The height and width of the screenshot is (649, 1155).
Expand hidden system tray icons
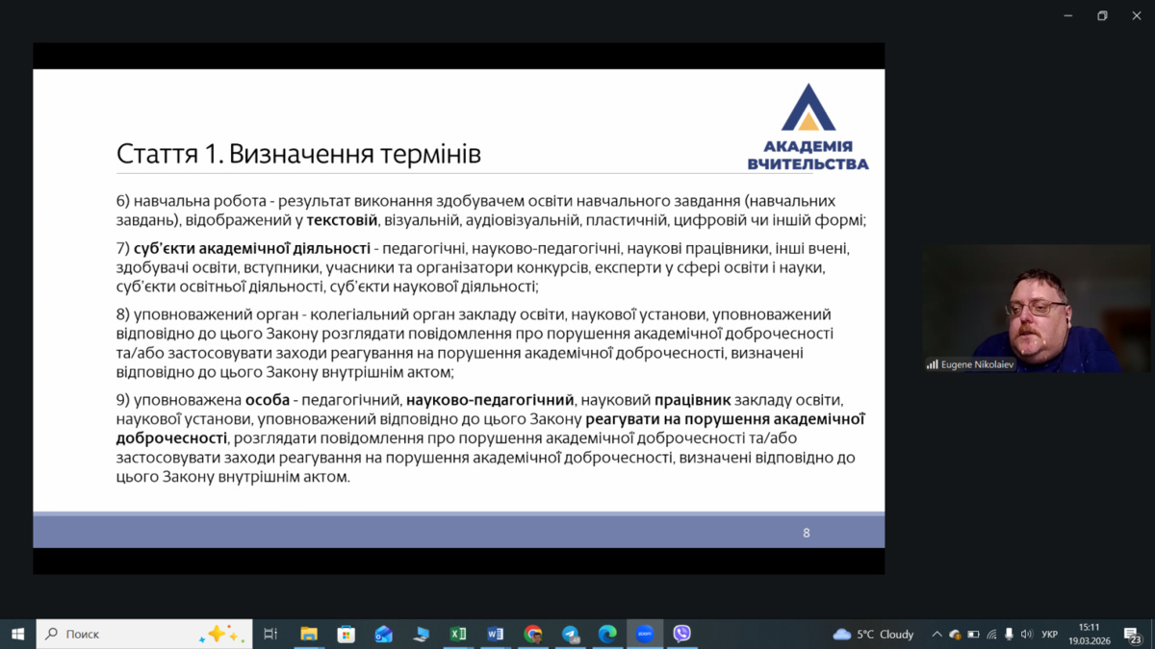(937, 635)
